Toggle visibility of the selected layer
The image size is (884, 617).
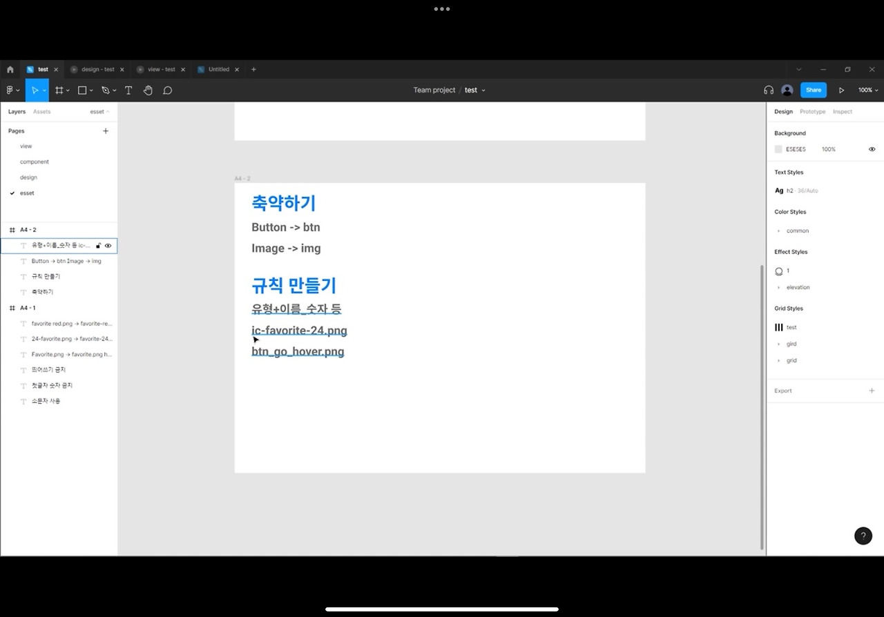pos(108,246)
